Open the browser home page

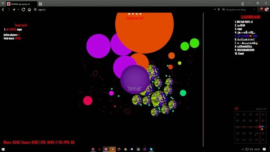30,9
